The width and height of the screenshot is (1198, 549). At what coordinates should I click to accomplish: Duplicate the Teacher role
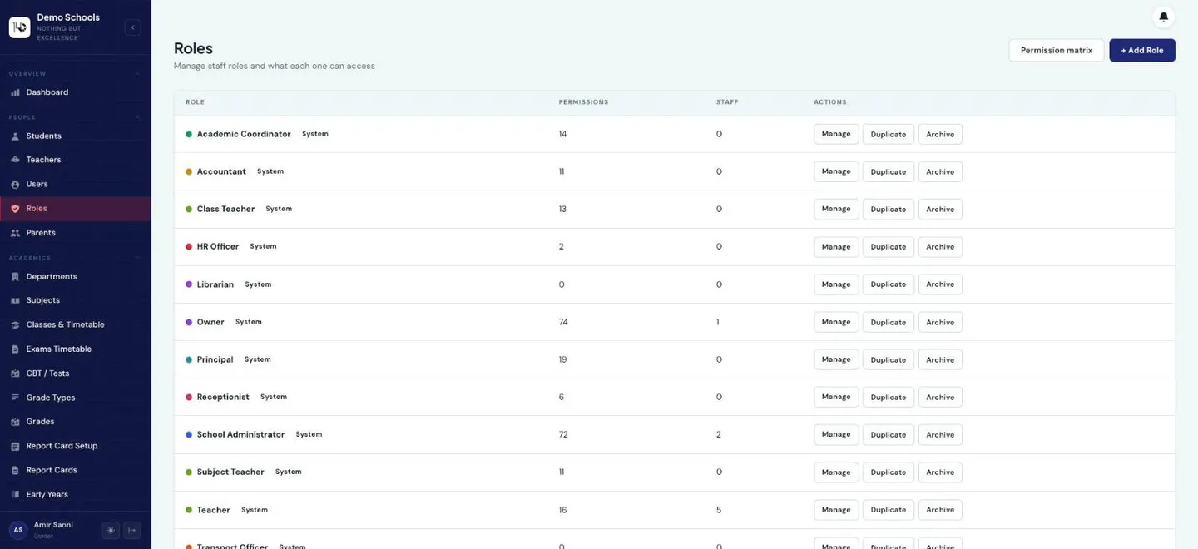pos(889,510)
